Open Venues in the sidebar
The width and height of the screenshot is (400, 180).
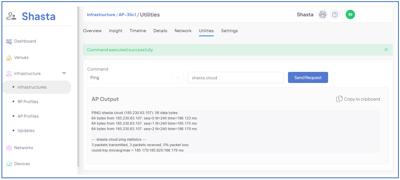click(x=21, y=57)
